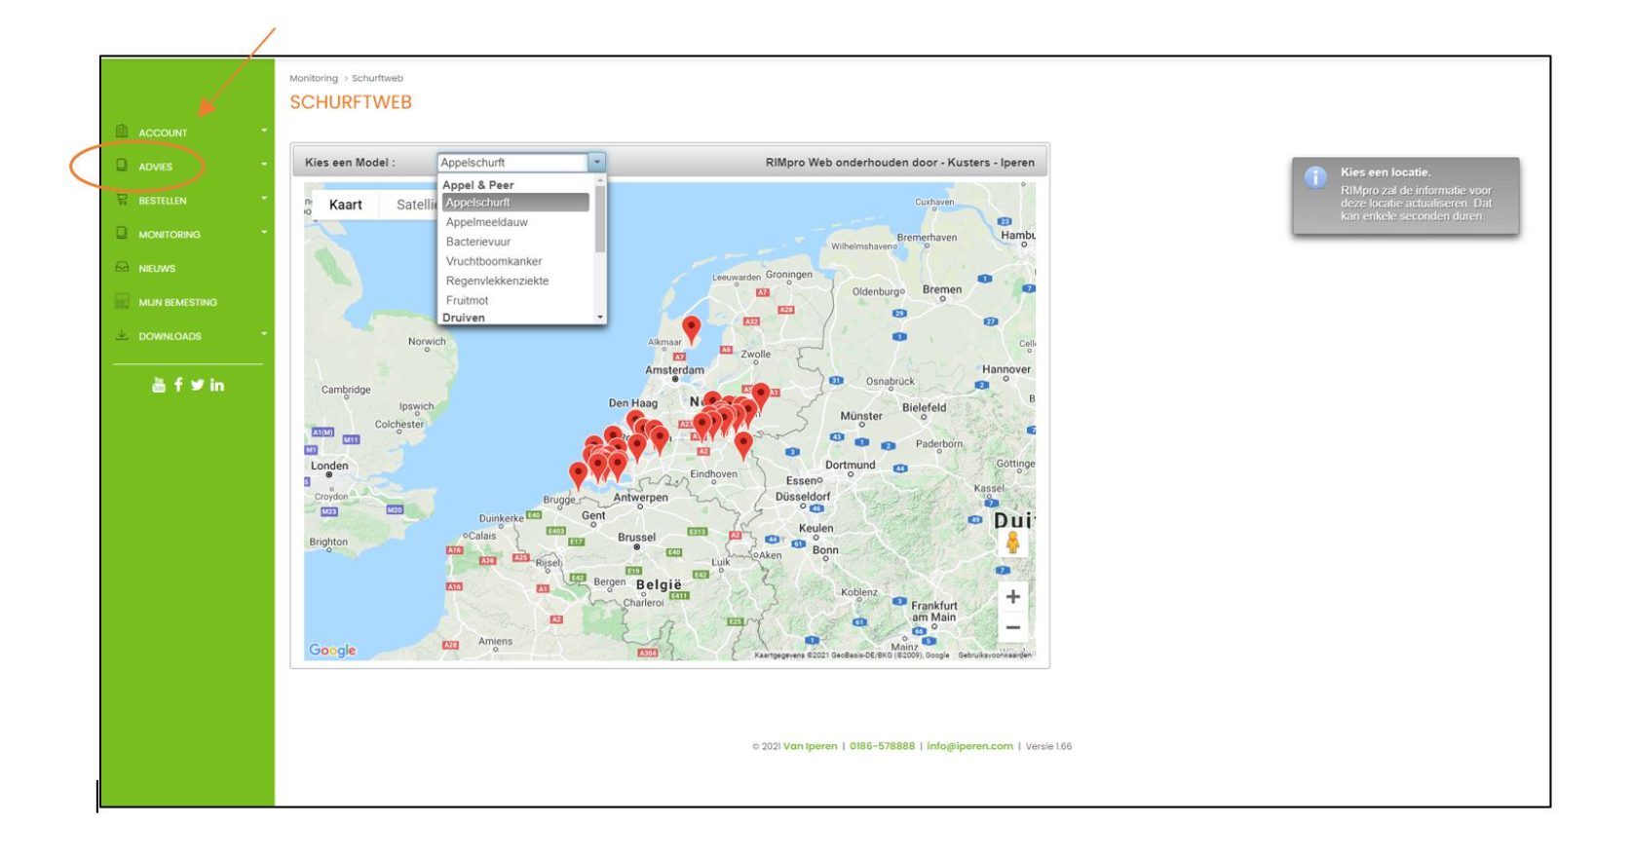
Task: Click the map zoom in plus button
Action: pos(1012,596)
